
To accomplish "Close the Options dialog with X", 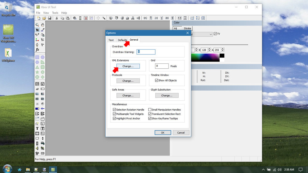I will click(187, 33).
